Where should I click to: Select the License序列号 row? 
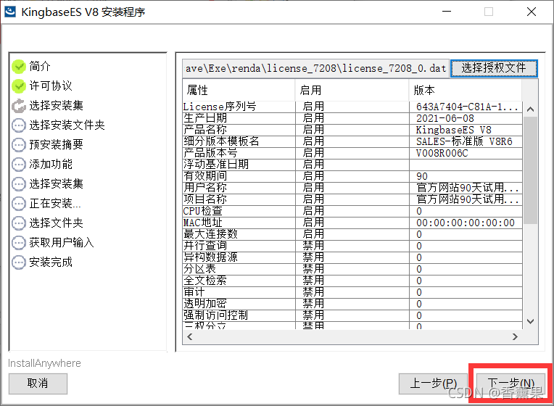coord(352,107)
